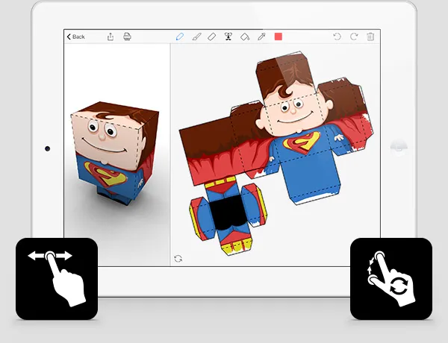448x343 pixels.
Task: Tap the swipe gesture icon tile
Action: [57, 279]
